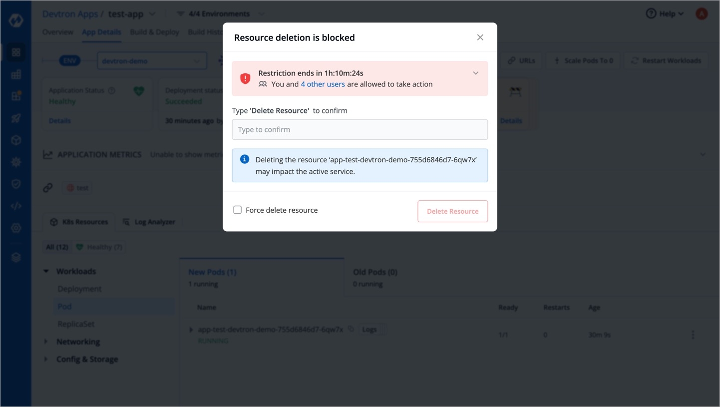720x407 pixels.
Task: Expand the Networking tree group
Action: click(46, 342)
